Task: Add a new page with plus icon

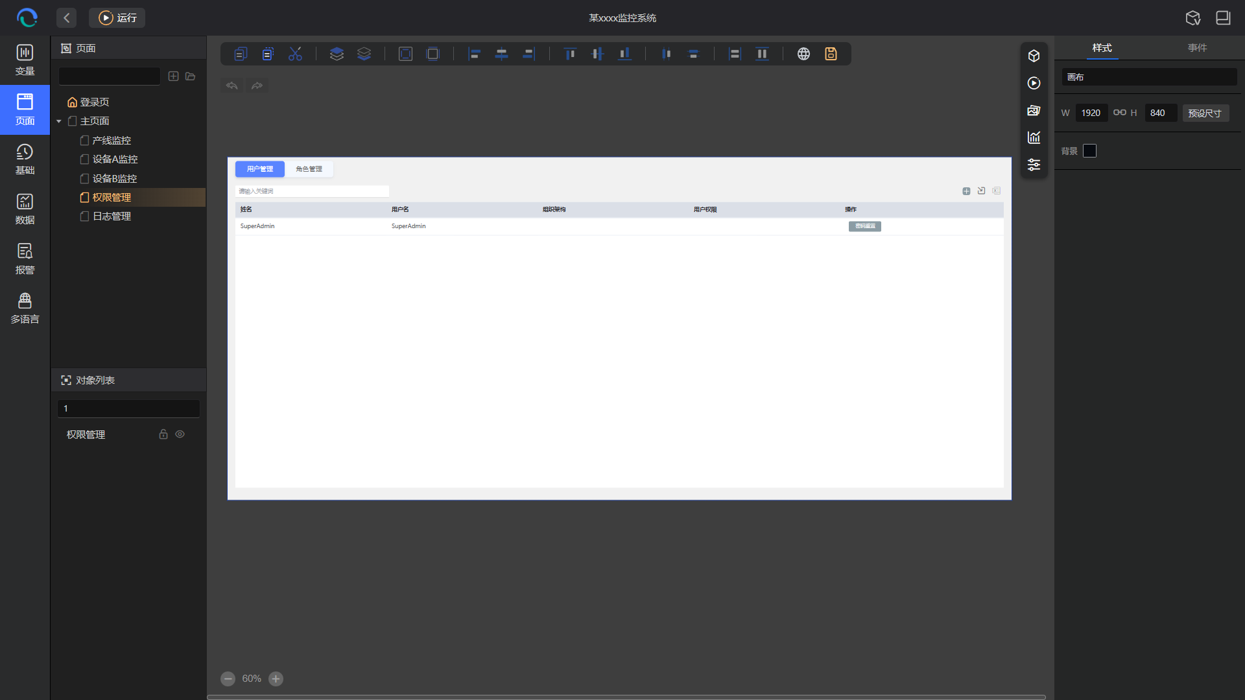Action: point(173,76)
